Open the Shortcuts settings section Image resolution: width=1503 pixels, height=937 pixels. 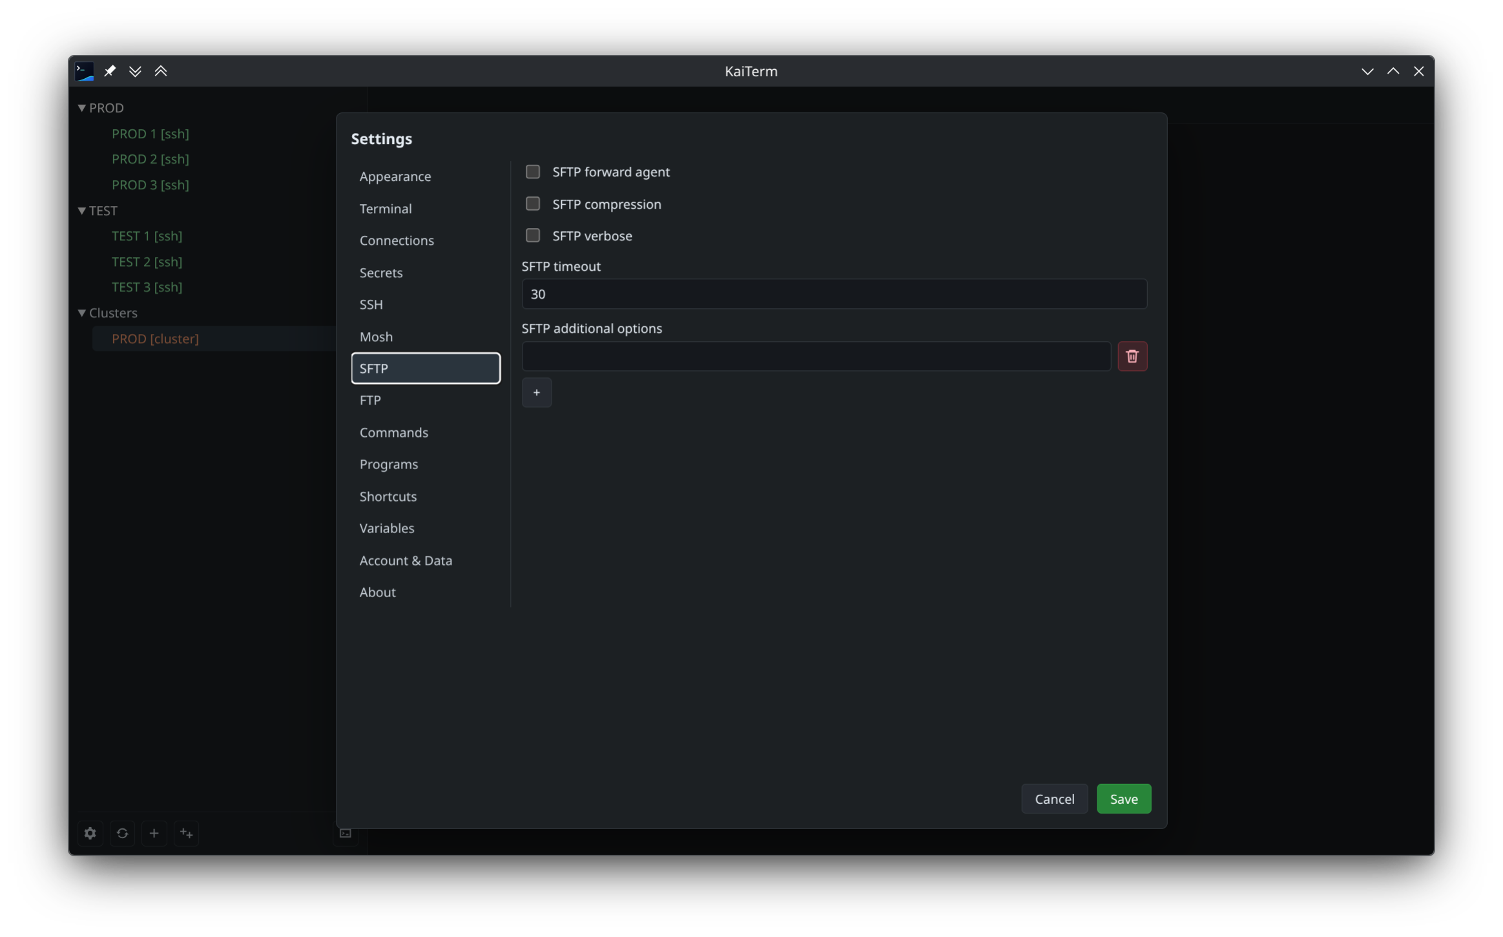click(425, 496)
